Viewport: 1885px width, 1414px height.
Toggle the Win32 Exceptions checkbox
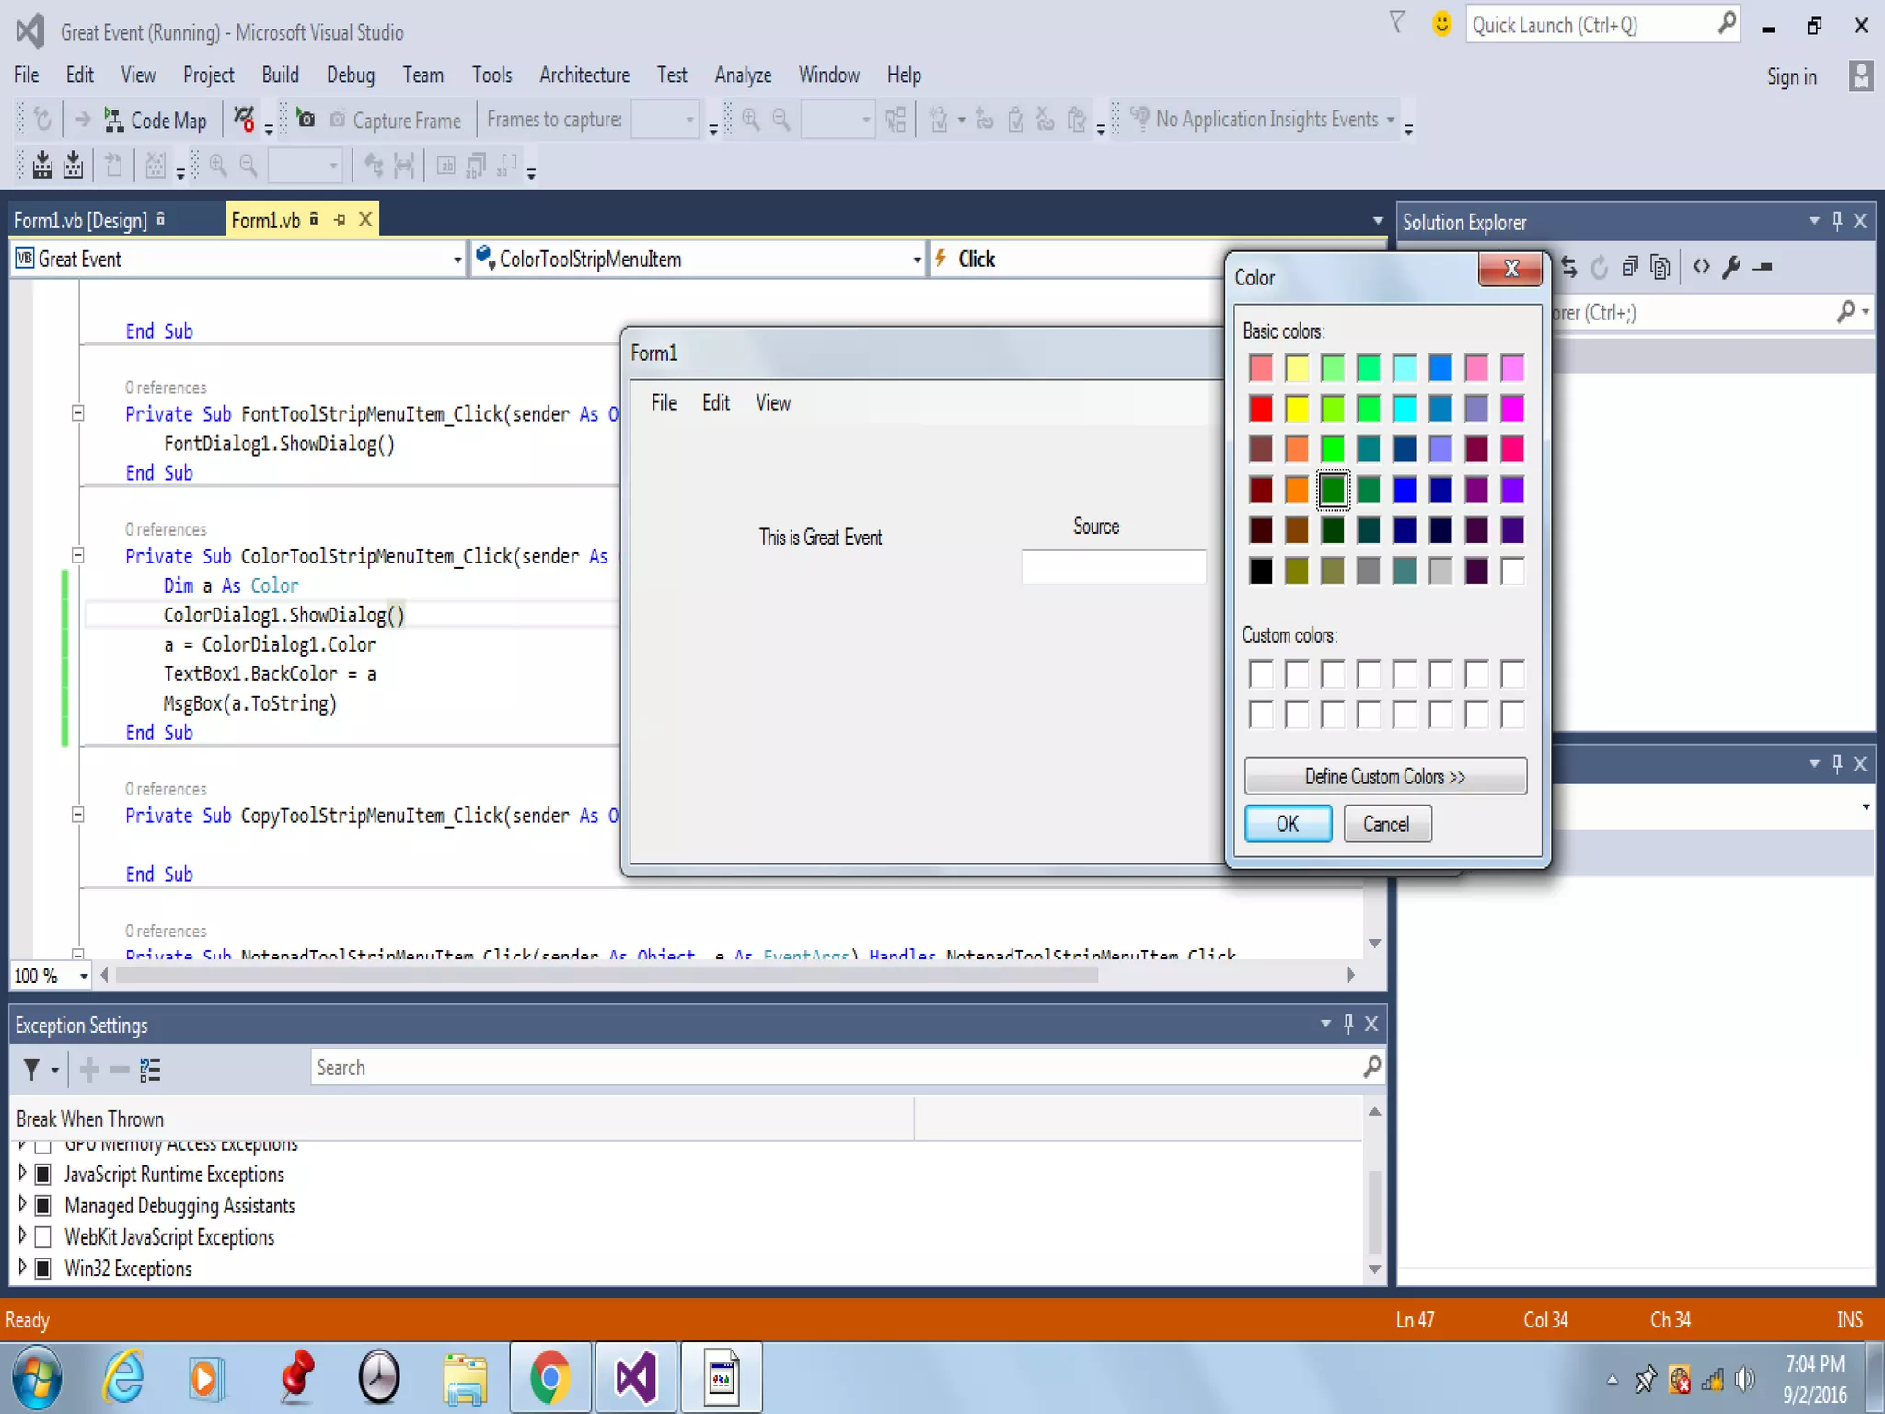(x=42, y=1269)
